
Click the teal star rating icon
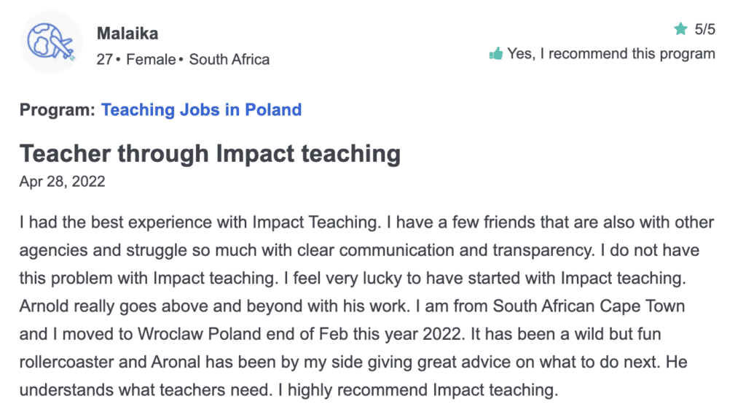681,29
